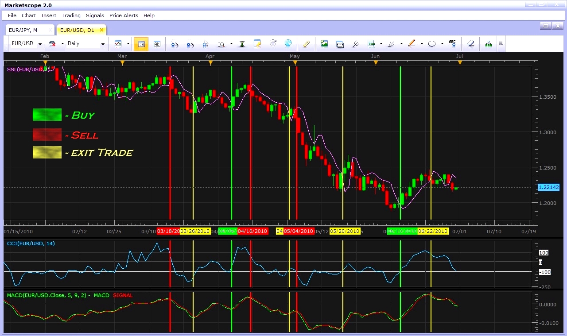Open the Price Alerts menu
This screenshot has width=567, height=336.
point(124,15)
